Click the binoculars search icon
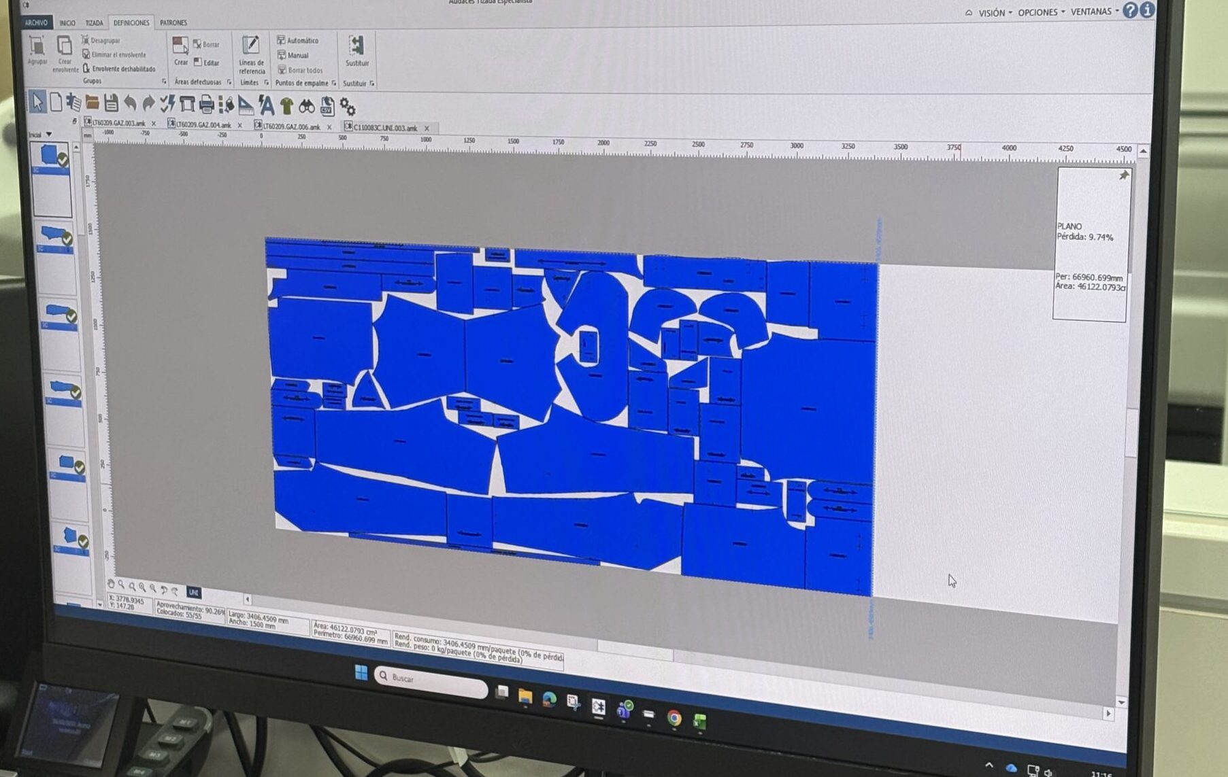Image resolution: width=1228 pixels, height=777 pixels. tap(307, 106)
